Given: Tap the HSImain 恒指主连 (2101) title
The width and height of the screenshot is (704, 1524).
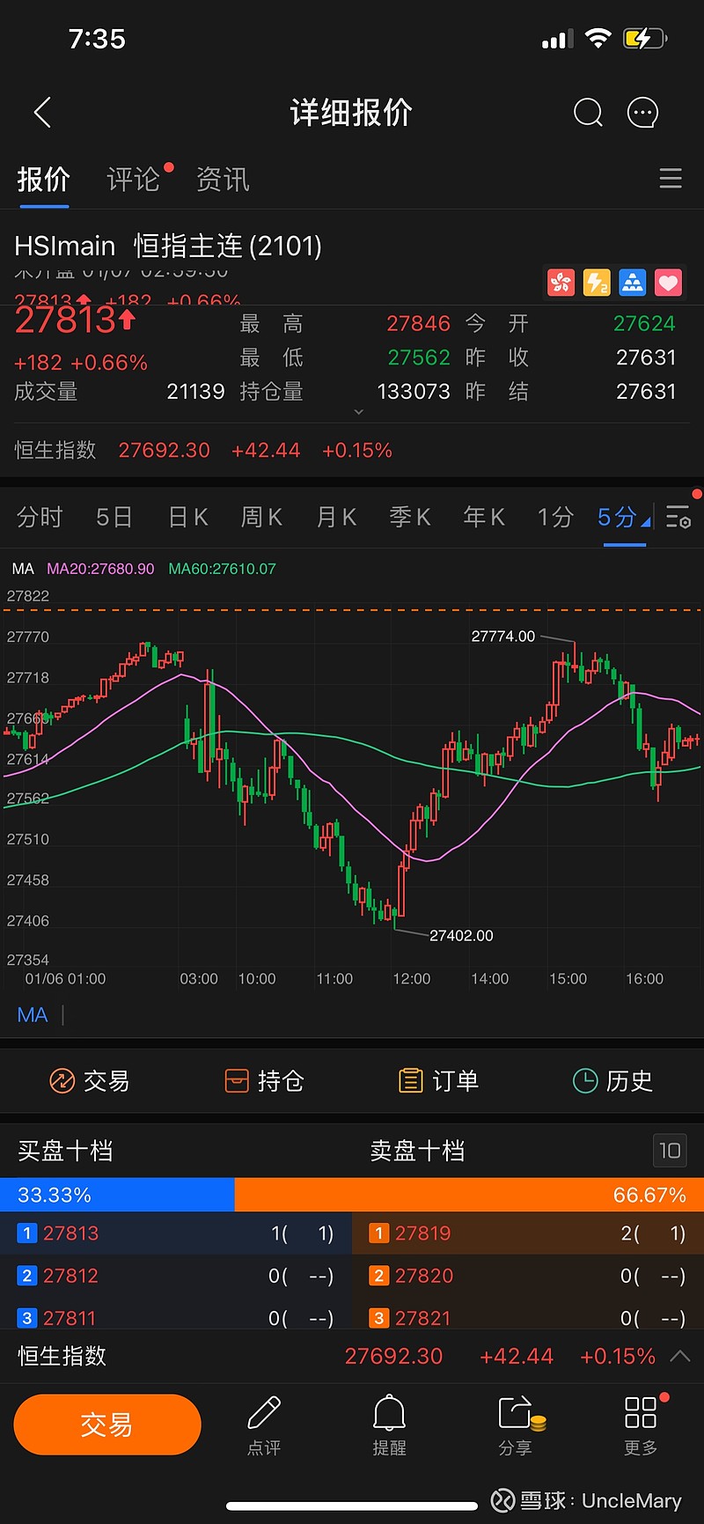Looking at the screenshot, I should 168,246.
